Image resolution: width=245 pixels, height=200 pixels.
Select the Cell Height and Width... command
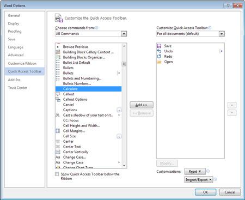88,126
